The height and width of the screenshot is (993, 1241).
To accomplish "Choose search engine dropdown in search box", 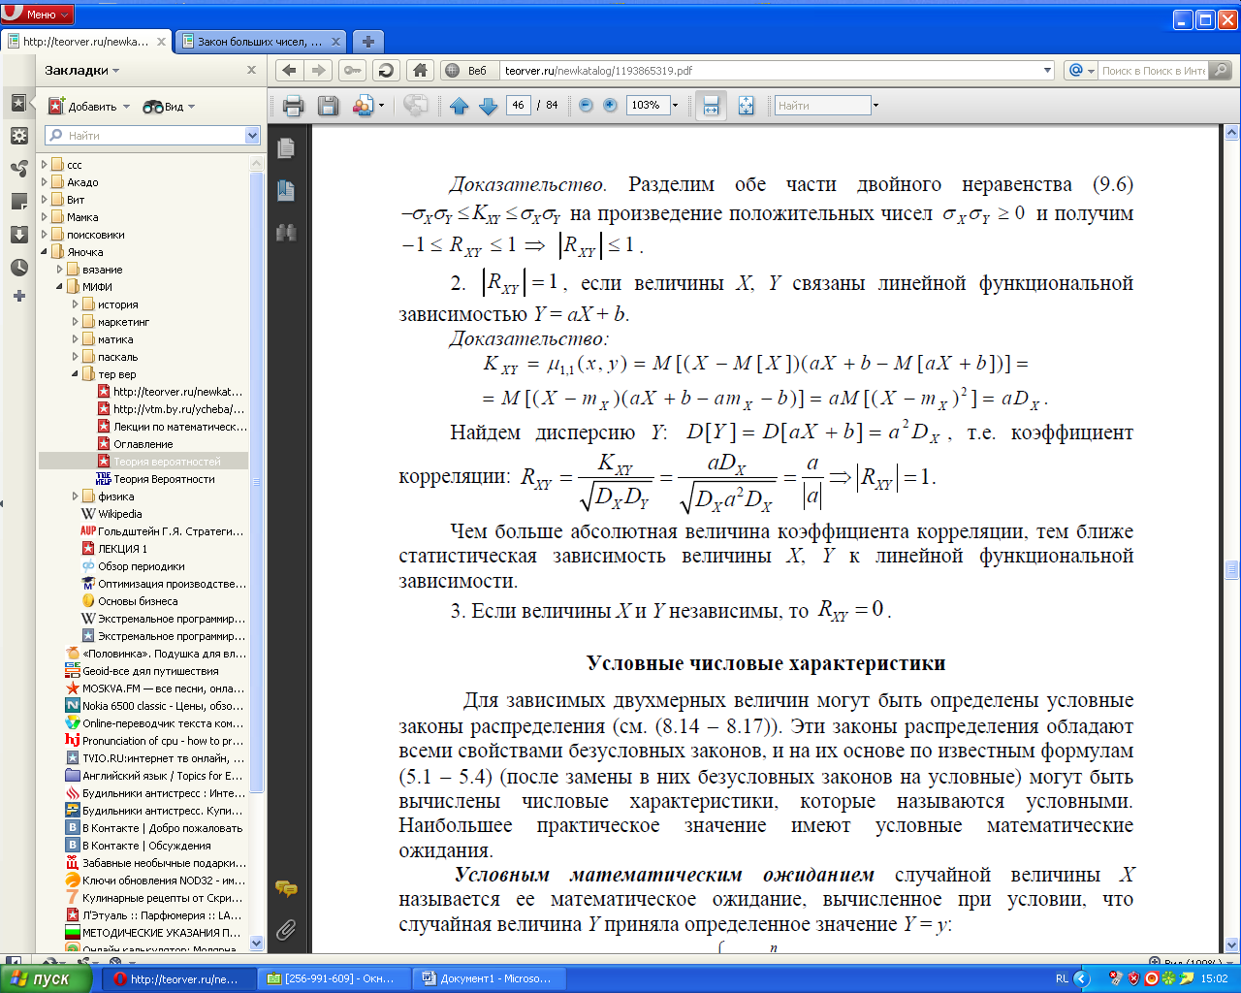I will pyautogui.click(x=1080, y=70).
